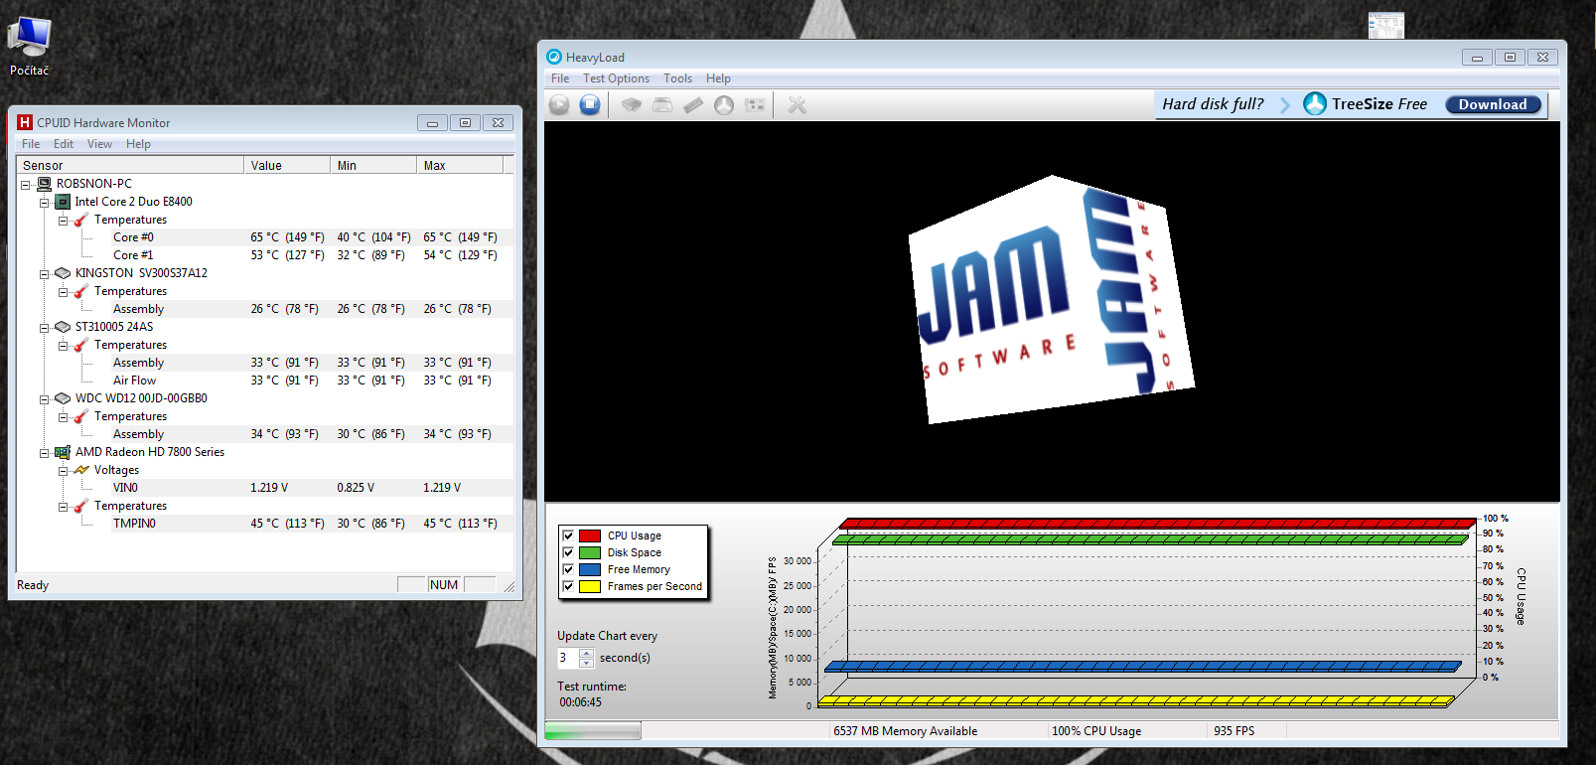This screenshot has height=765, width=1596.
Task: Collapse the KINGSTON SV300S37A12 node
Action: [x=44, y=273]
